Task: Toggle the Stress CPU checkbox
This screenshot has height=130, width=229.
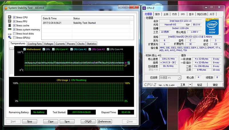Action: coord(14,17)
